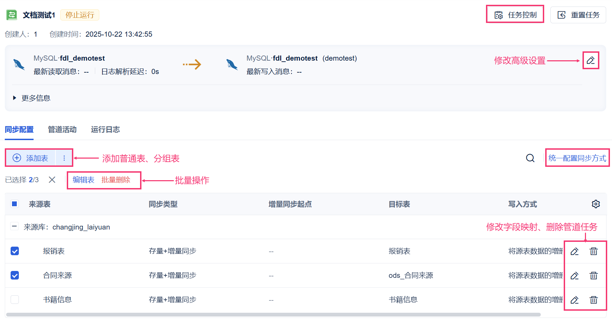Clear selection with the X icon
This screenshot has height=322, width=612.
pyautogui.click(x=52, y=180)
